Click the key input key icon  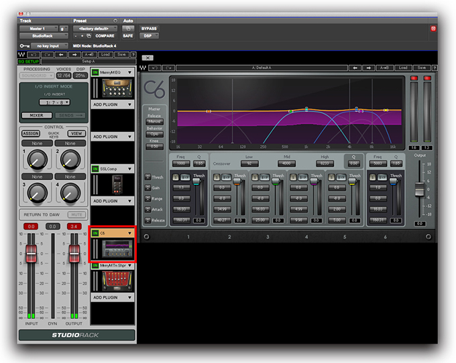pos(24,46)
